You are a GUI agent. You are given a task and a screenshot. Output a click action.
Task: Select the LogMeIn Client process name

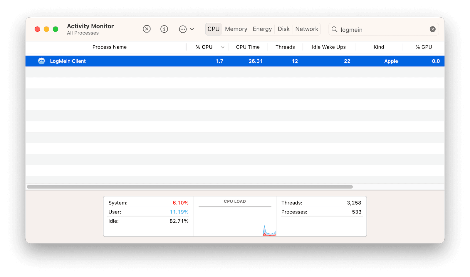click(68, 61)
